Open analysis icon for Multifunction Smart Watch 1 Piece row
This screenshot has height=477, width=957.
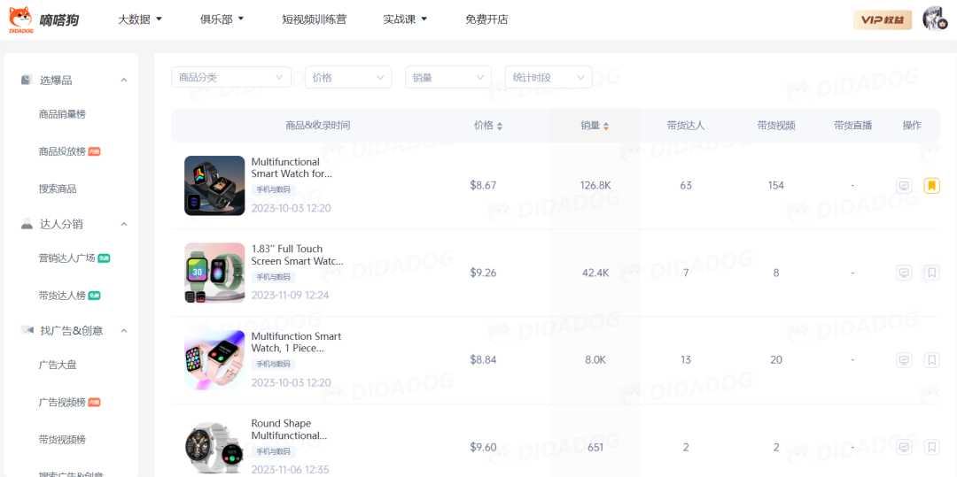[904, 360]
